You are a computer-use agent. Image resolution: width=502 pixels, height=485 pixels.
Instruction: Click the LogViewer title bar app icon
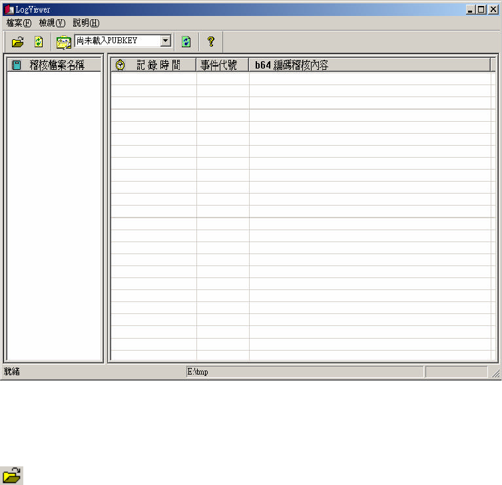[9, 9]
